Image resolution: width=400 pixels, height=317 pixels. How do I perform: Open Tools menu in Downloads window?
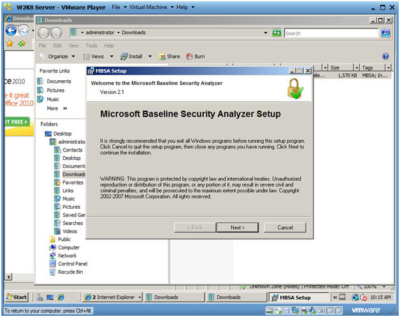91,46
